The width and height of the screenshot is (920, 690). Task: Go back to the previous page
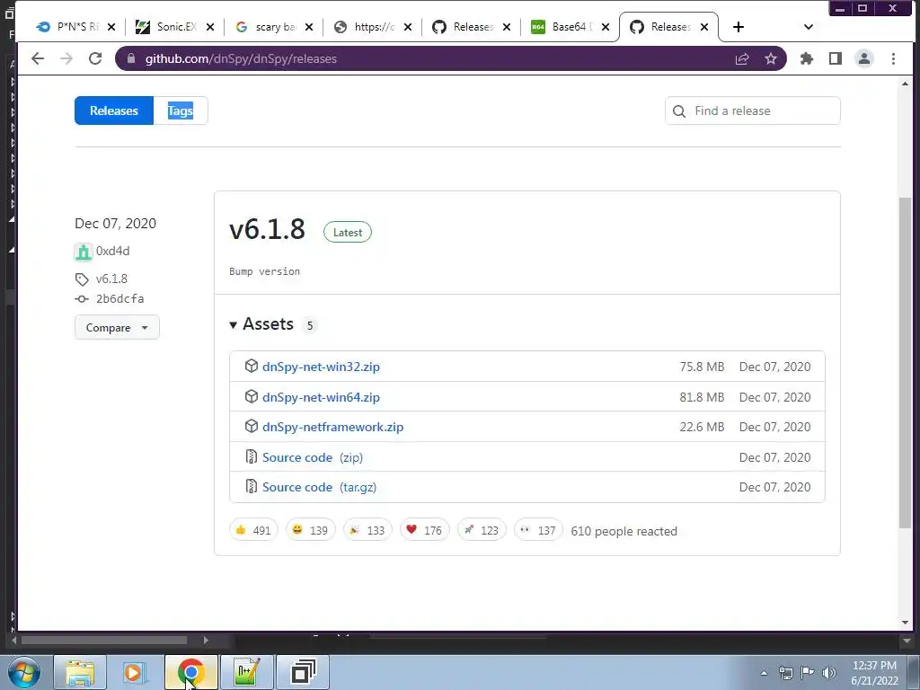38,58
